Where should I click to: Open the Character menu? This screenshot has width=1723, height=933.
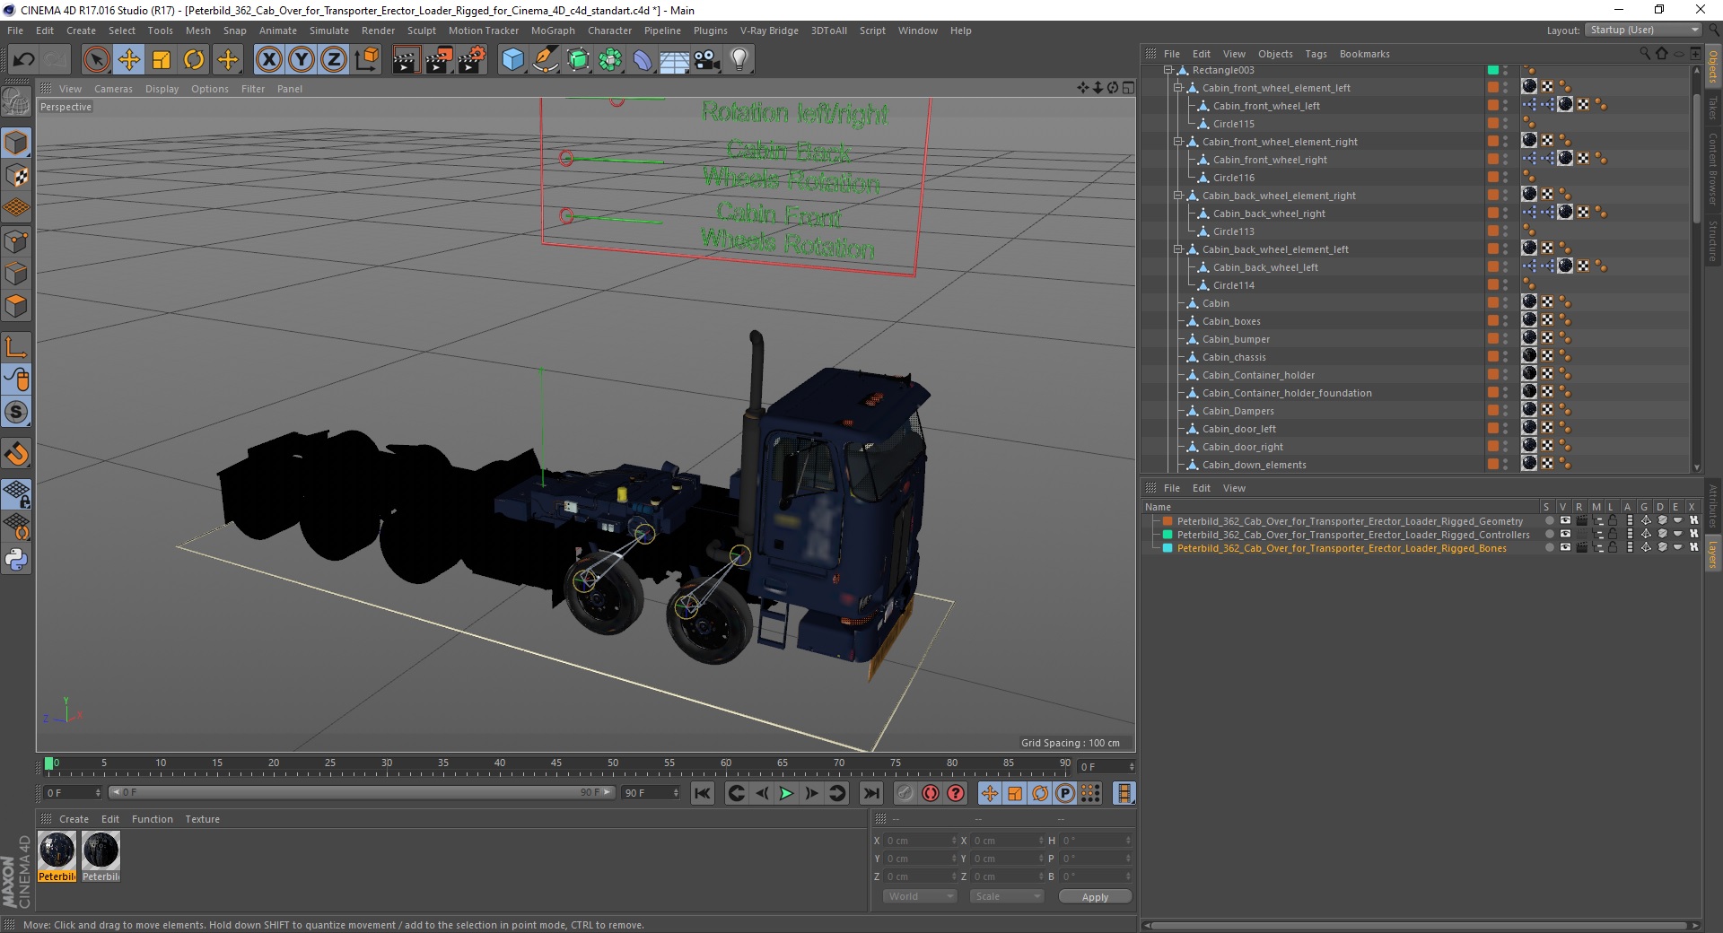pos(609,31)
